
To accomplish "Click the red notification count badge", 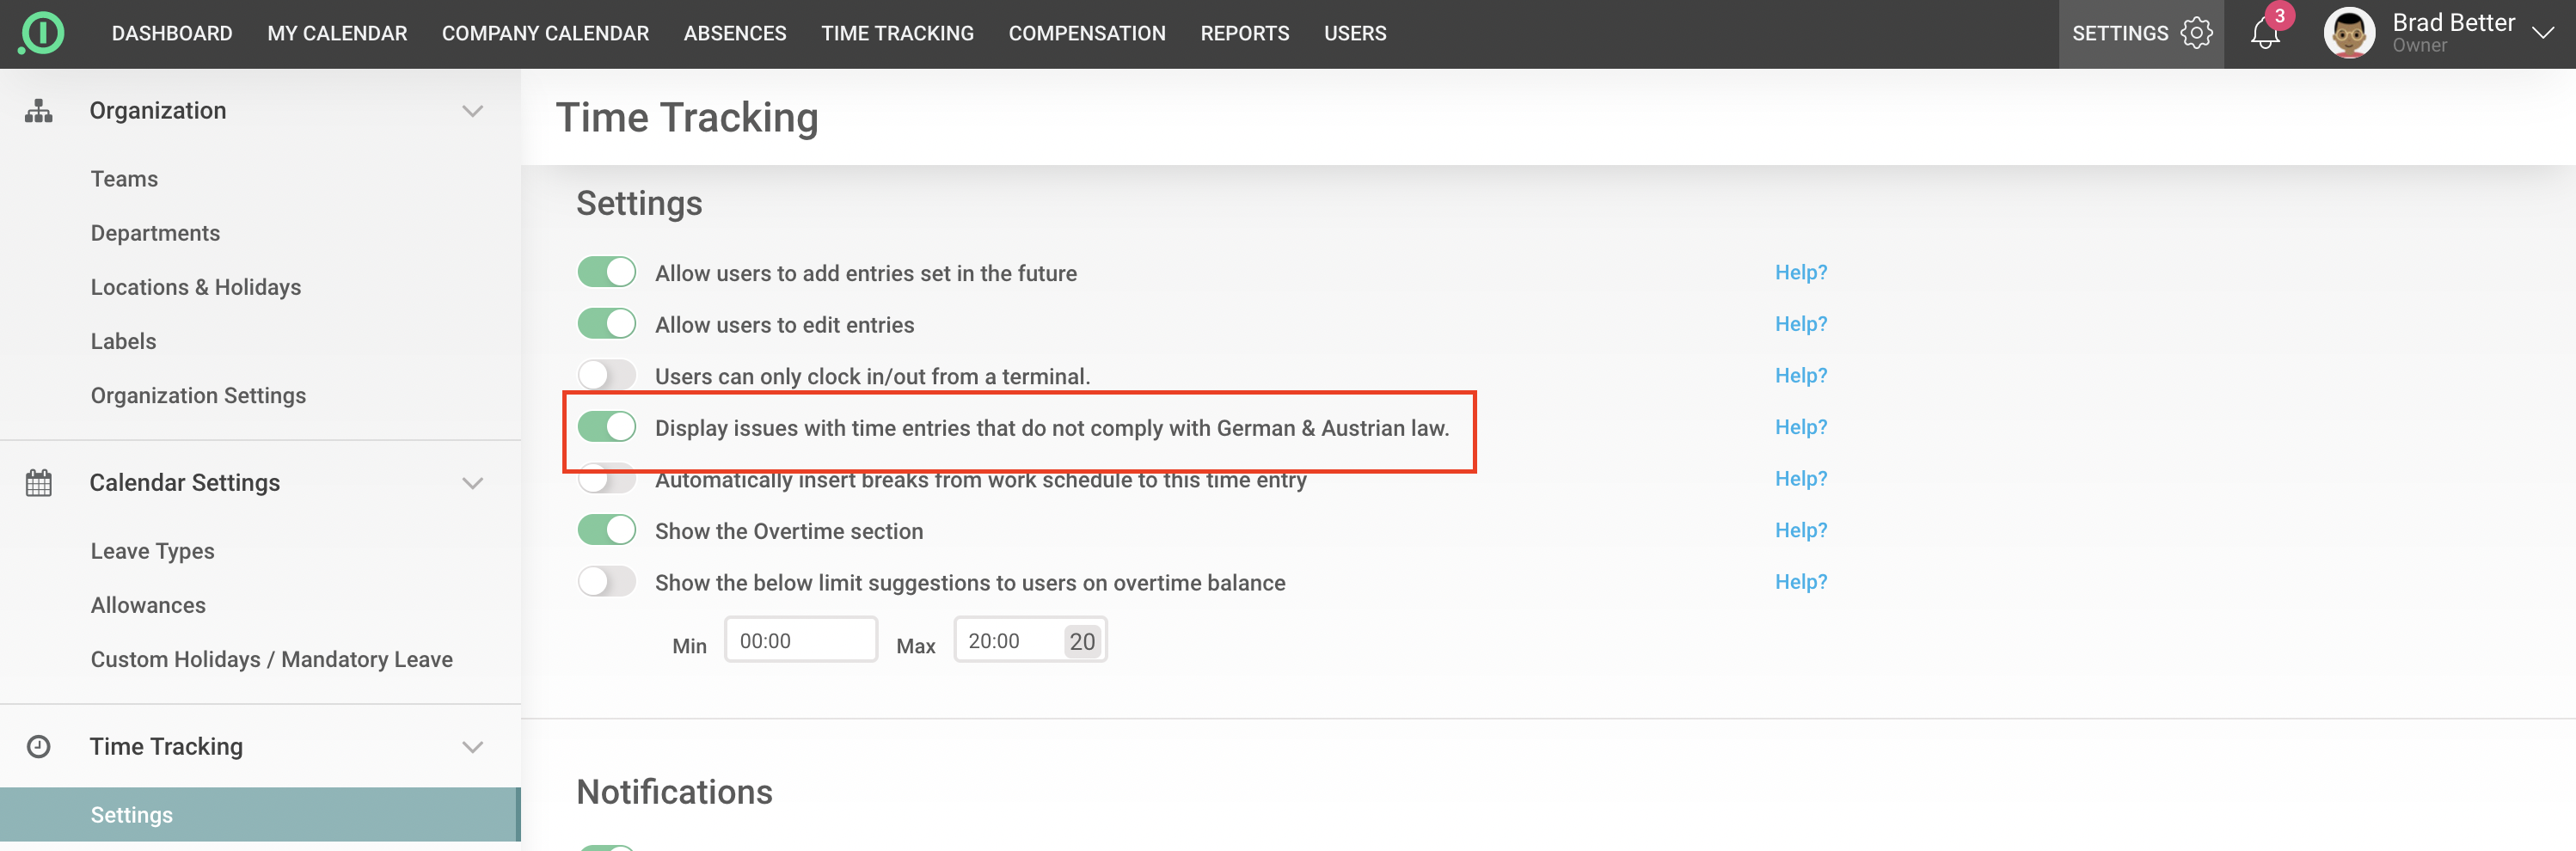I will click(x=2279, y=16).
